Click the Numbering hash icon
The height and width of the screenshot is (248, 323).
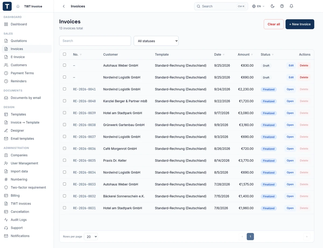click(x=6, y=179)
